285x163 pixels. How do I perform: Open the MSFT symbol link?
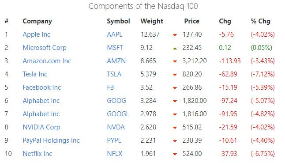point(115,48)
